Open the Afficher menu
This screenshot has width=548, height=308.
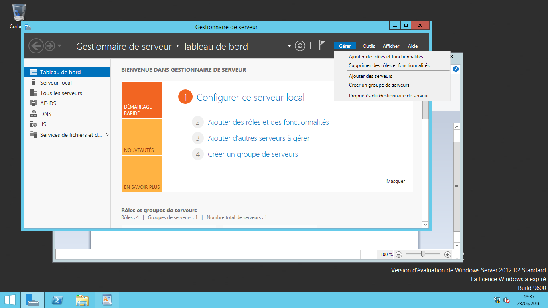pyautogui.click(x=391, y=46)
